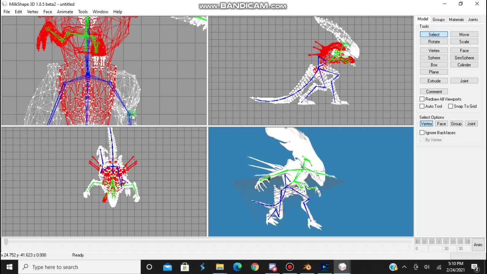Select the Plane creation tool
This screenshot has width=487, height=274.
click(x=433, y=72)
